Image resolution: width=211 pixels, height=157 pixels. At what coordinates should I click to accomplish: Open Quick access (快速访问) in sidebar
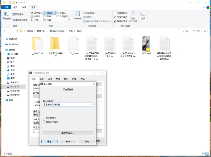[11, 39]
